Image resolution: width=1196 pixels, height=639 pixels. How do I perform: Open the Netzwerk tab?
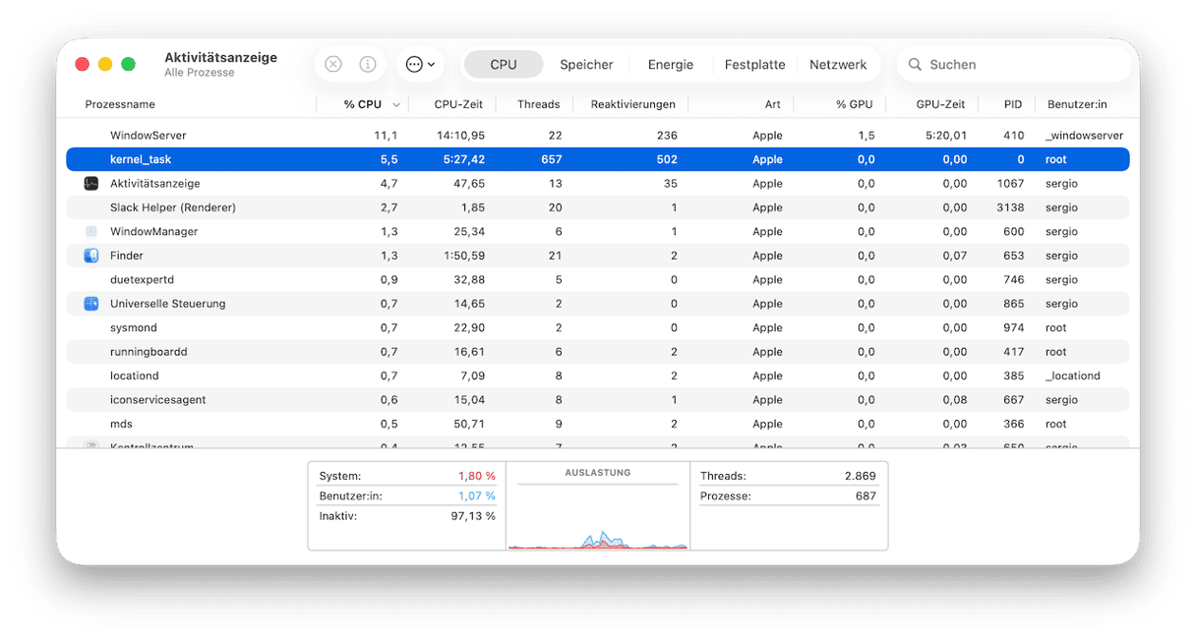pyautogui.click(x=838, y=64)
